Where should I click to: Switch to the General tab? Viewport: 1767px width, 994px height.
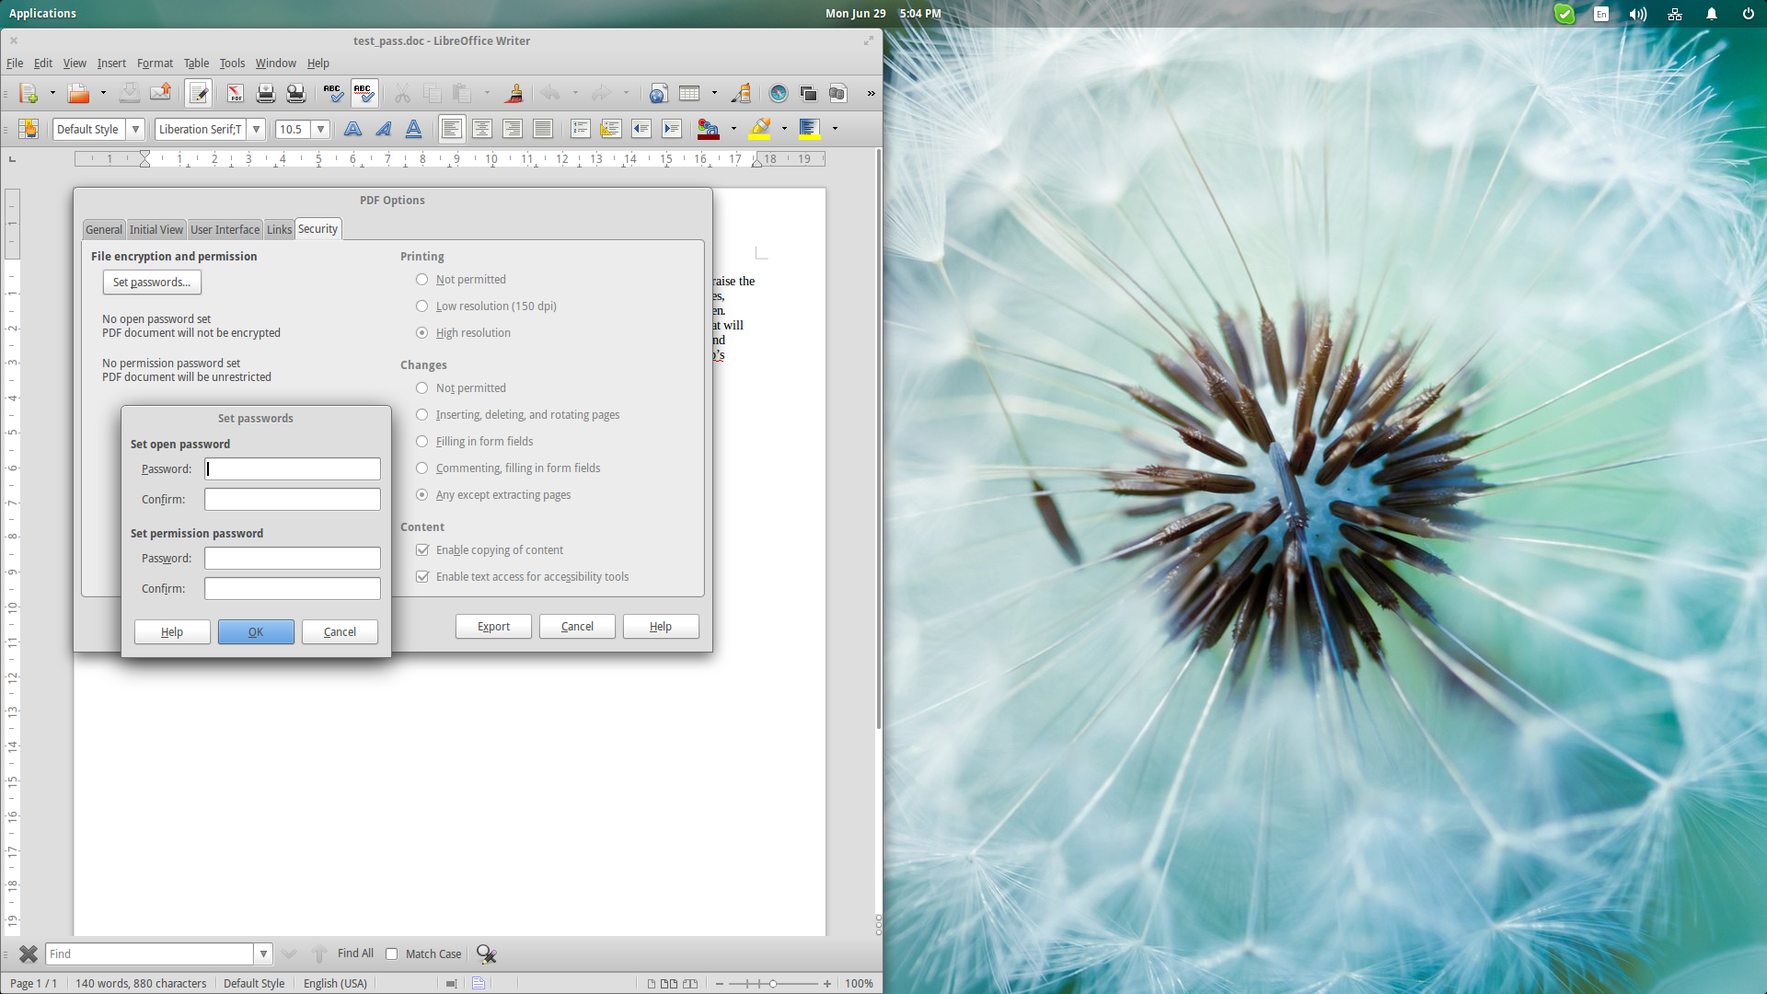104,230
